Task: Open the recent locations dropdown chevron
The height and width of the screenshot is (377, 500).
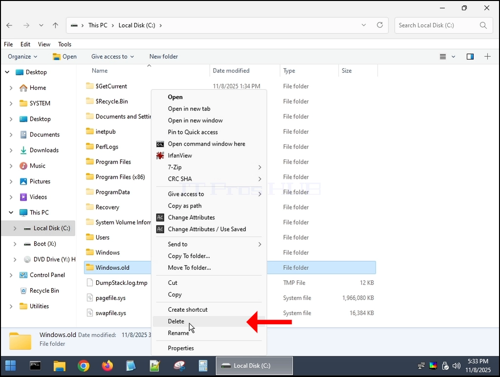Action: [x=41, y=25]
